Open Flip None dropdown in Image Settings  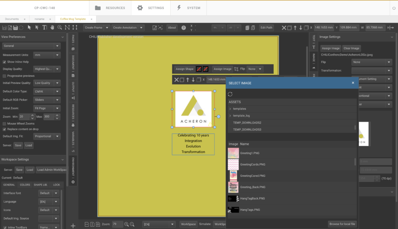point(372,62)
